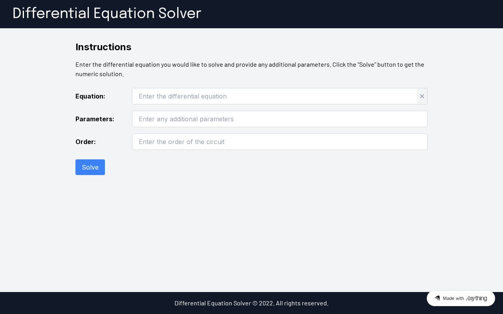Click the Instructions heading
The image size is (503, 314).
click(x=103, y=47)
